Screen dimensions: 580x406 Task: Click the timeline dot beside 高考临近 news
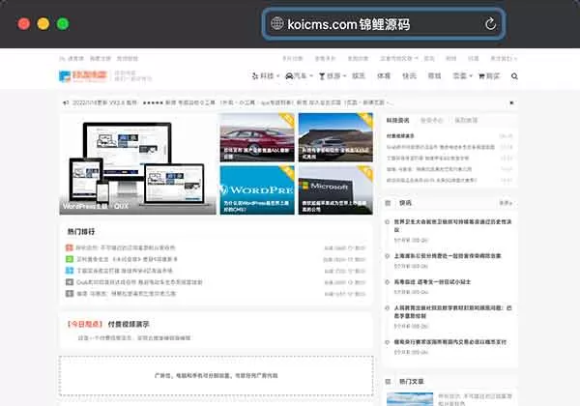(388, 282)
